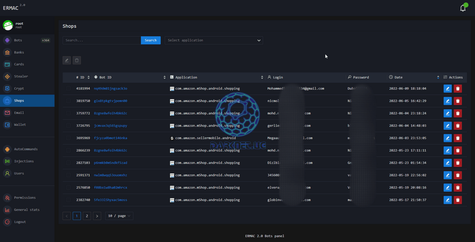Click the Users sidebar icon

point(7,173)
